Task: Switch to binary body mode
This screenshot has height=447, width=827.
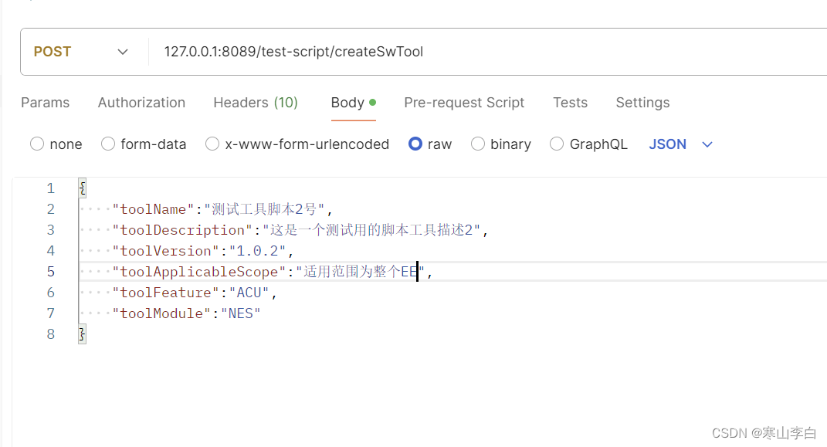Action: (477, 144)
